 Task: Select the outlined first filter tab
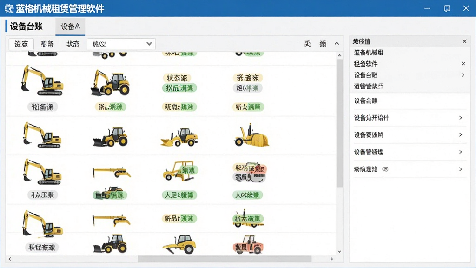point(21,44)
